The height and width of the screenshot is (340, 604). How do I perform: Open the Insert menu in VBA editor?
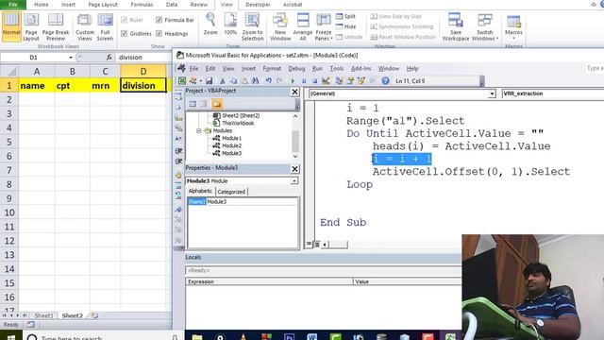[248, 68]
